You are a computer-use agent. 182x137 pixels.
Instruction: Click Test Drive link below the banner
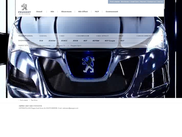point(34,100)
